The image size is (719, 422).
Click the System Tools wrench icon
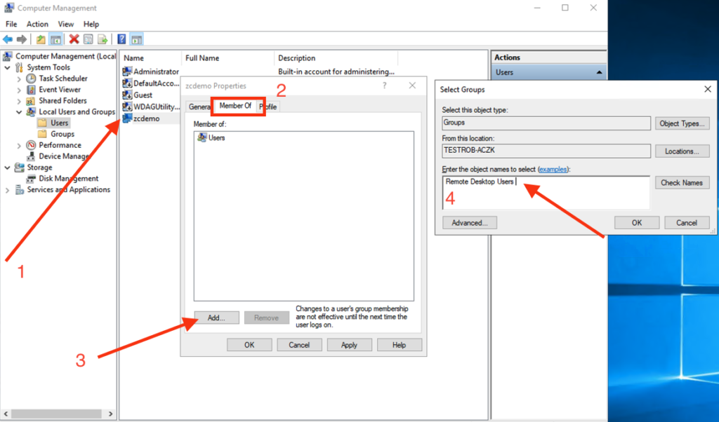click(19, 67)
